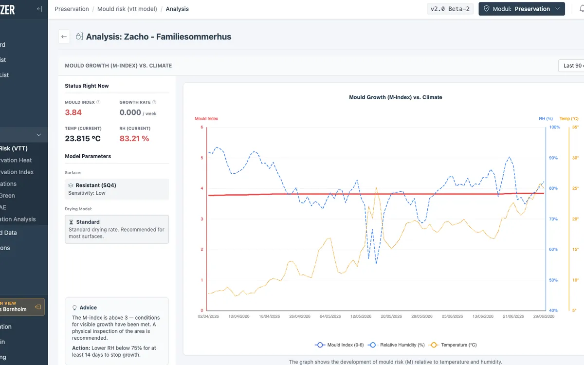Click the lightbulb icon beside Advice
Screen dimensions: 584x365
tap(74, 308)
